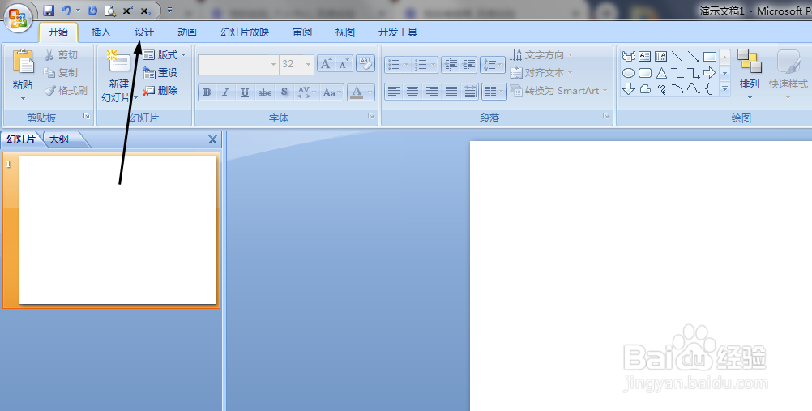Viewport: 812px width, 411px height.
Task: Increase list indent level
Action: coord(468,64)
